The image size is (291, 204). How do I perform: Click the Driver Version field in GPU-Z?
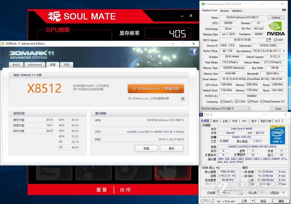point(252,79)
